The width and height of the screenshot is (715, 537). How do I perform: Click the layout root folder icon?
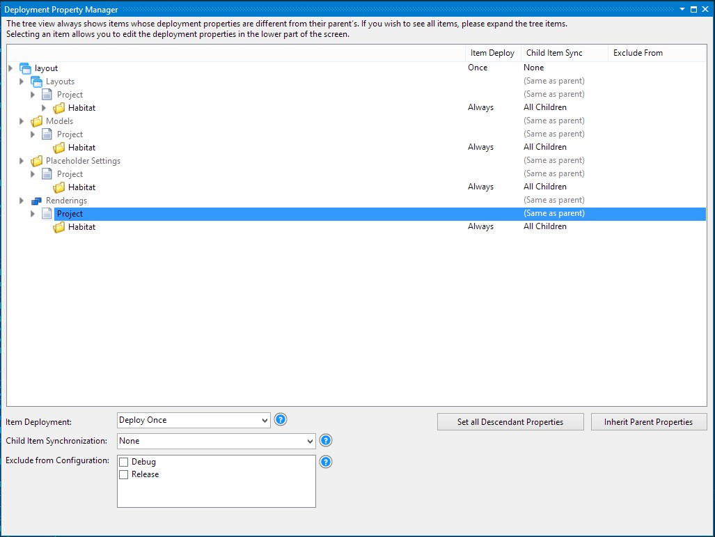click(24, 68)
